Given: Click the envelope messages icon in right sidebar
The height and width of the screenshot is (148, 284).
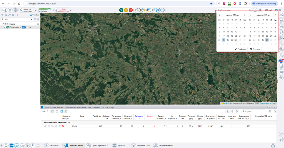Looking at the screenshot, I should [x=281, y=16].
